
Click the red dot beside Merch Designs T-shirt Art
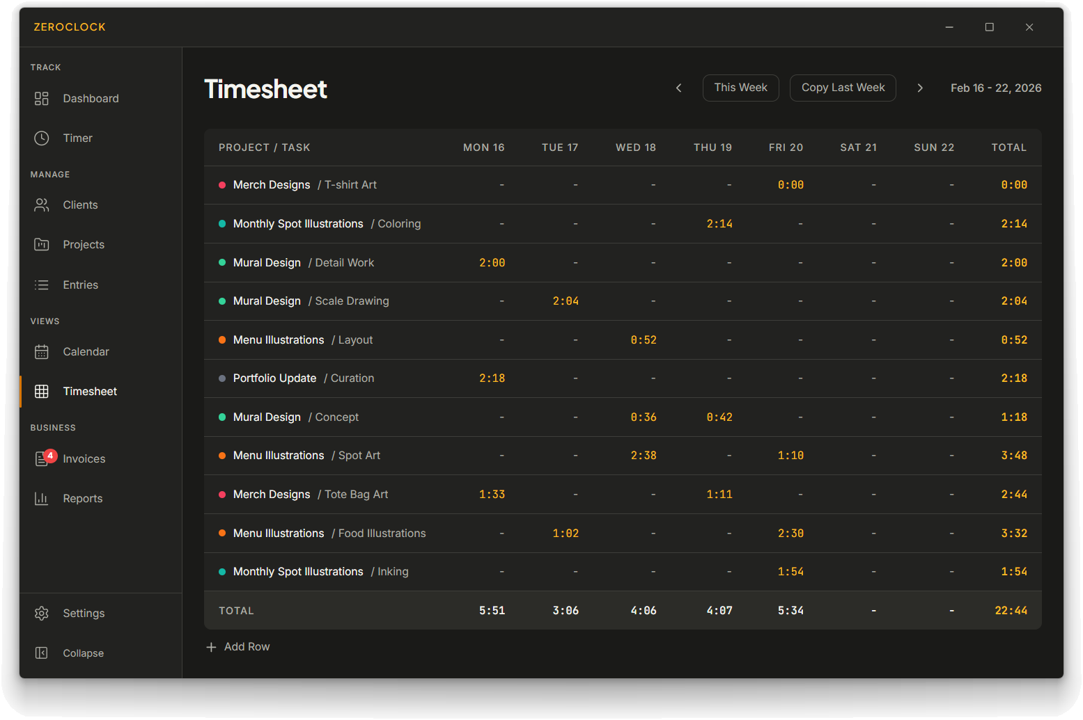pyautogui.click(x=222, y=185)
